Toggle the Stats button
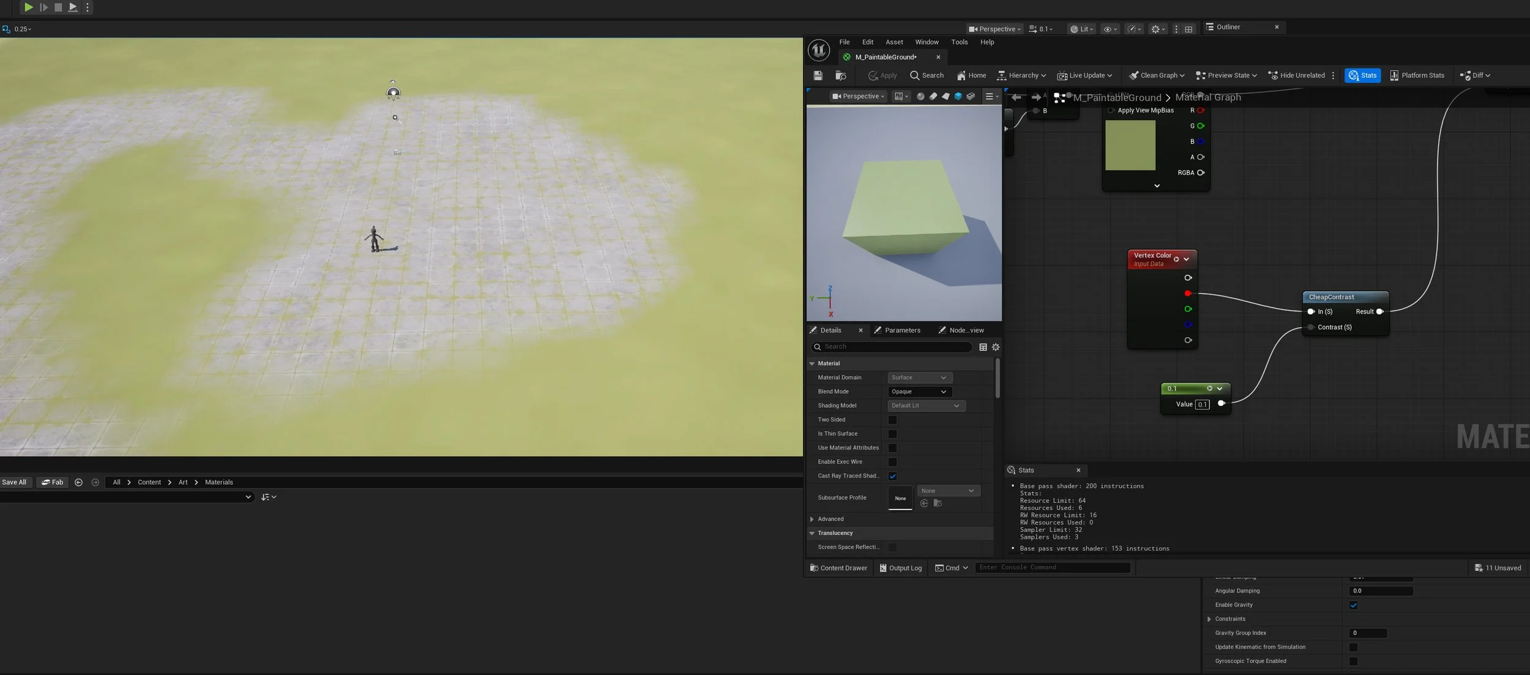Viewport: 1530px width, 675px height. pos(1363,75)
